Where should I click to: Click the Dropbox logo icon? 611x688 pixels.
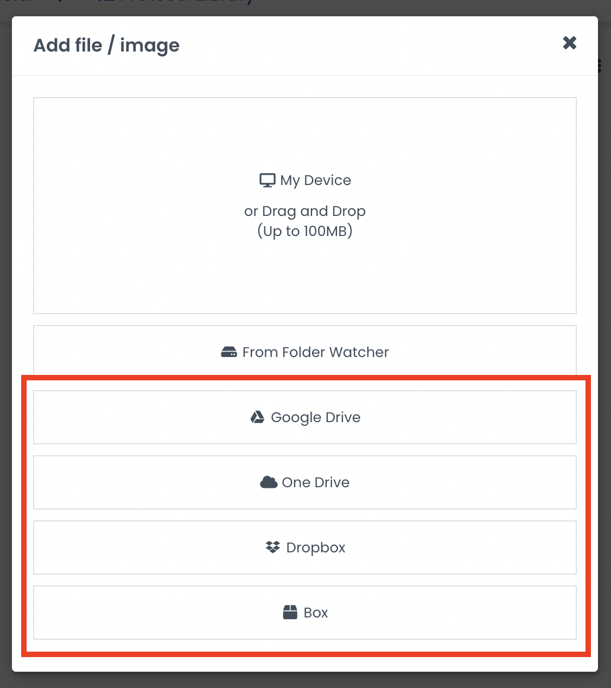(x=273, y=547)
